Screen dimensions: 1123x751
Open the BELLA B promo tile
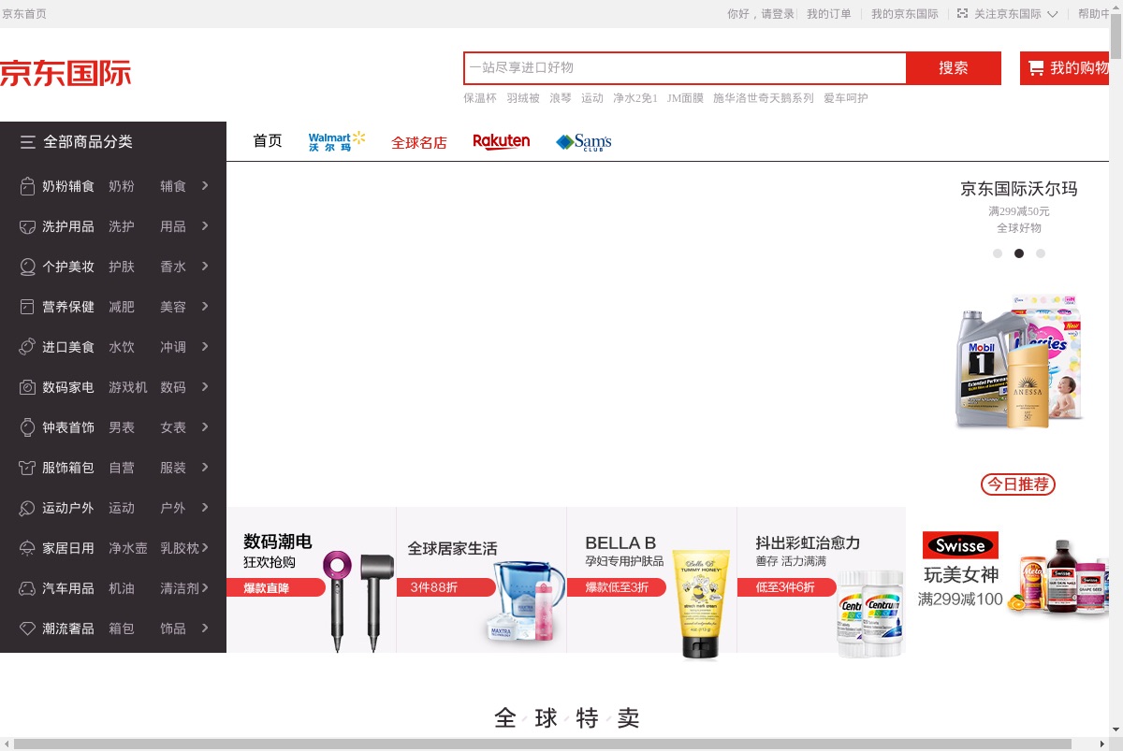(x=651, y=580)
